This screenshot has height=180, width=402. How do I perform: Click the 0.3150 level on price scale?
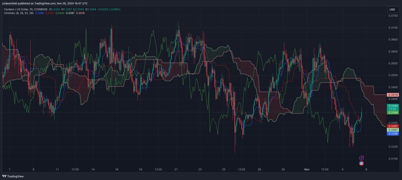click(x=392, y=159)
